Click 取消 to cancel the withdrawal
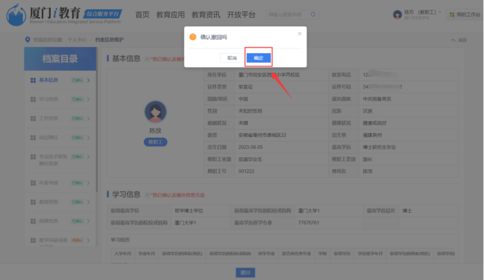 (232, 58)
